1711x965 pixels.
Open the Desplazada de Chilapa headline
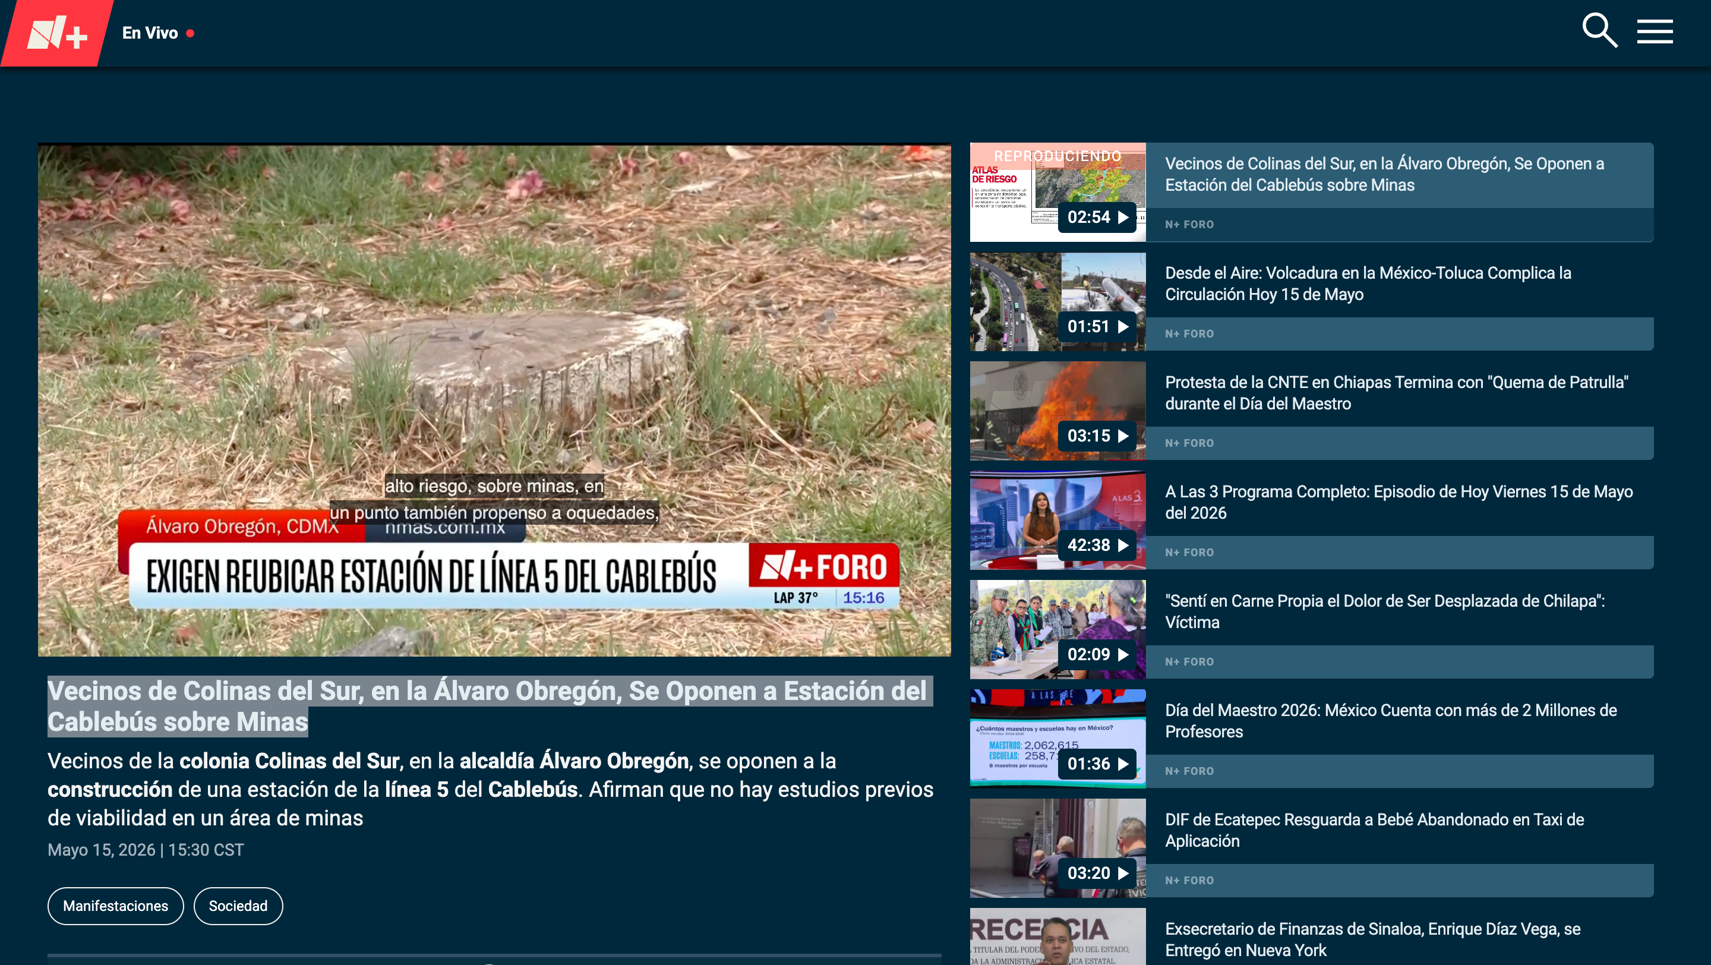tap(1385, 611)
